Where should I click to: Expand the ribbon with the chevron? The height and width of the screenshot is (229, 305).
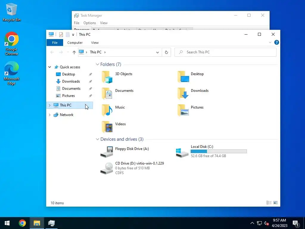click(x=270, y=42)
